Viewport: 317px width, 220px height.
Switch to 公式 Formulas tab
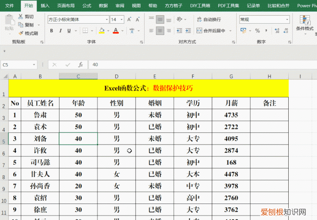[87, 5]
